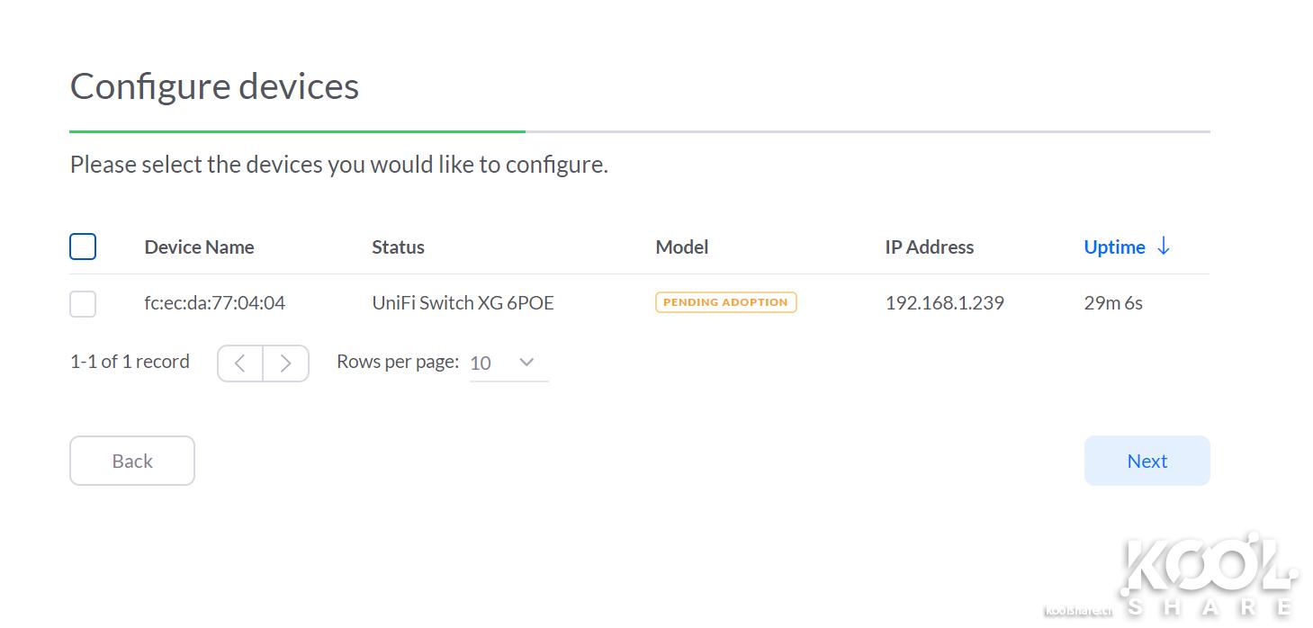Click the Rows per page chevron arrow

point(527,362)
